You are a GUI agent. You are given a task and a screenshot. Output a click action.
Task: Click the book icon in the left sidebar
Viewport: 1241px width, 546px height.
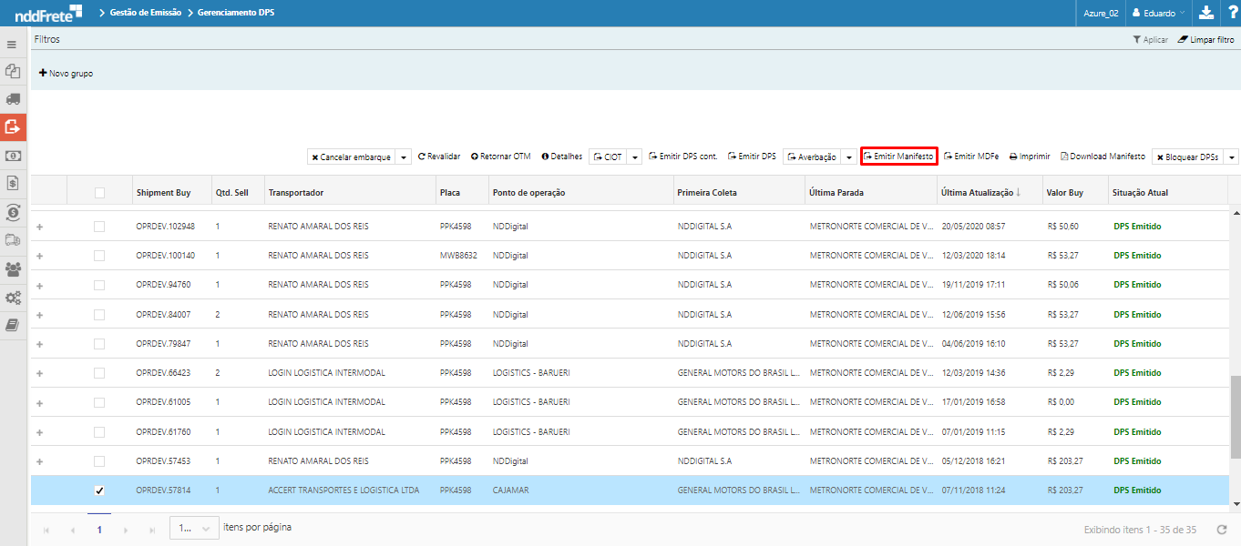(x=13, y=325)
